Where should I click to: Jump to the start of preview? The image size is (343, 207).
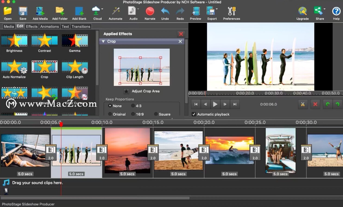click(x=196, y=104)
